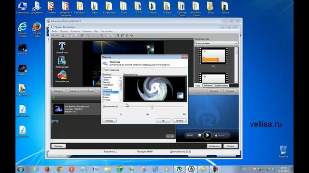Screen dimensions: 309x173
Task: Play the movie preview
Action: (207, 135)
